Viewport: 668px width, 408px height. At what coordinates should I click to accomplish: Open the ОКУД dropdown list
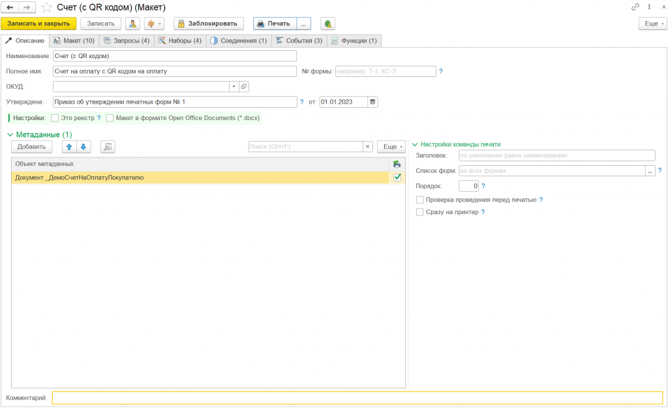[x=234, y=87]
